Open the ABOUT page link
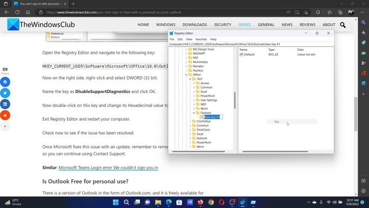This screenshot has height=208, width=369. point(329,24)
